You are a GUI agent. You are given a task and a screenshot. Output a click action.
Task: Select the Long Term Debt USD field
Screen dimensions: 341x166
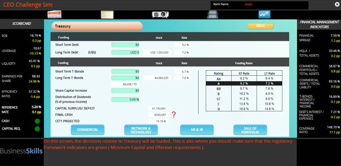(125, 52)
